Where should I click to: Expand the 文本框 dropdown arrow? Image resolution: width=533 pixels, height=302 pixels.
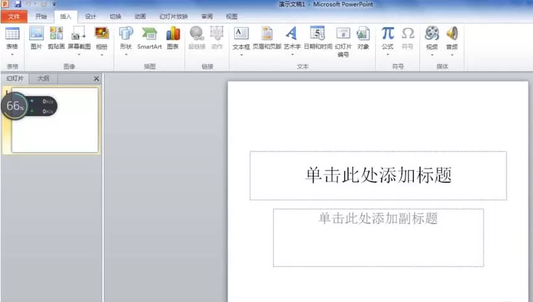[241, 54]
